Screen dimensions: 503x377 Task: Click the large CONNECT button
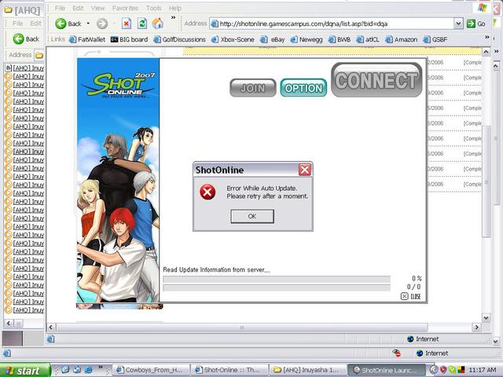pos(376,80)
